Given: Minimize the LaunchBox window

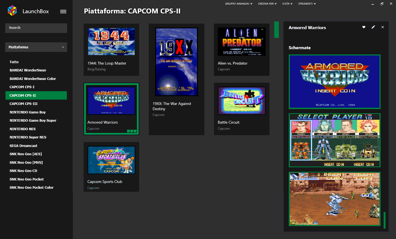Looking at the screenshot, I should click(x=373, y=4).
